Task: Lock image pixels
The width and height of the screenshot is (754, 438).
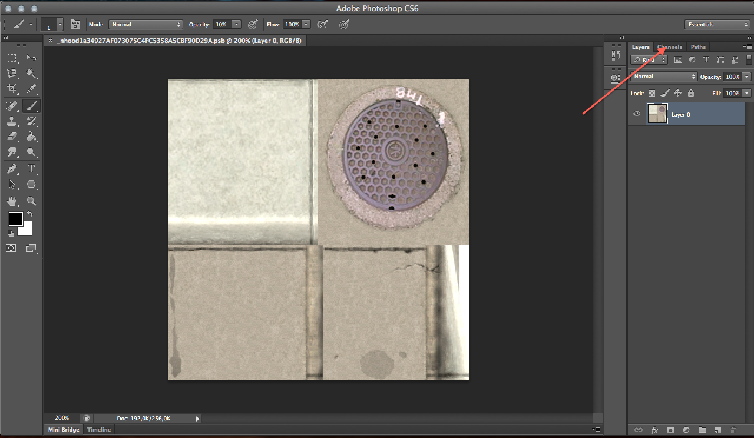Action: (x=665, y=93)
